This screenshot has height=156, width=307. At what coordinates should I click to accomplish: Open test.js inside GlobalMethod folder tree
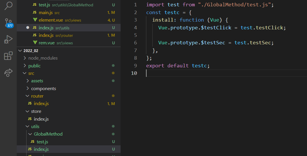click(x=42, y=142)
